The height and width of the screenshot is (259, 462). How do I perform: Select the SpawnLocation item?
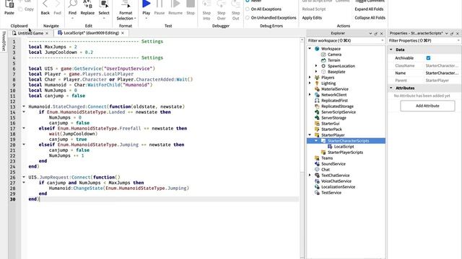[341, 66]
